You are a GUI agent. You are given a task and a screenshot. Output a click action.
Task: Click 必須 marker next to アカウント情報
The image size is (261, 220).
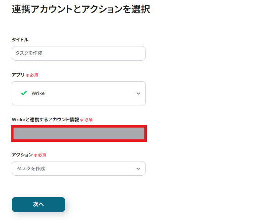pos(88,120)
